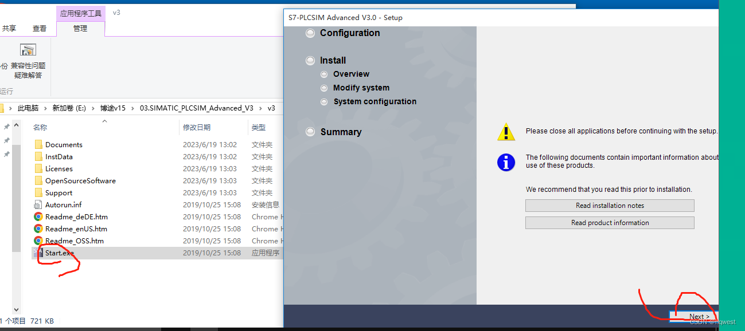Click the Chrome icon of Readme_enUS.htm

38,228
